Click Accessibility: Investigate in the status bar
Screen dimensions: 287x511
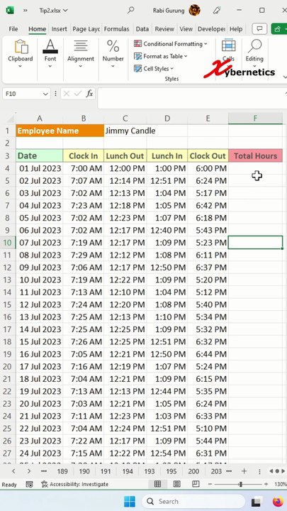click(75, 484)
